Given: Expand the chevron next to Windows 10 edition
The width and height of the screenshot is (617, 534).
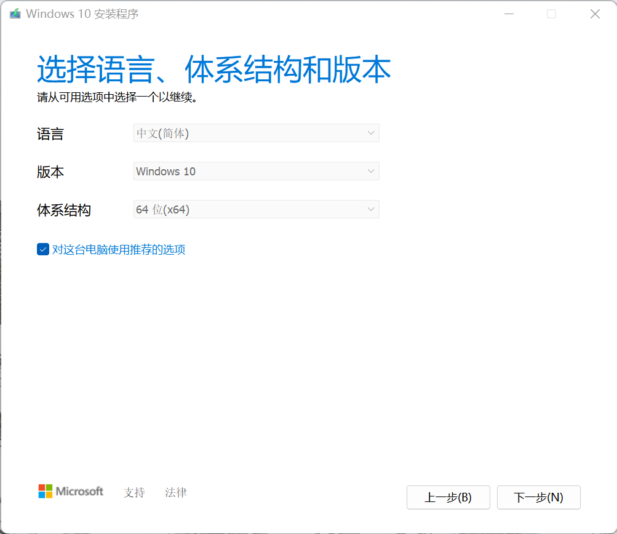Looking at the screenshot, I should pyautogui.click(x=371, y=171).
